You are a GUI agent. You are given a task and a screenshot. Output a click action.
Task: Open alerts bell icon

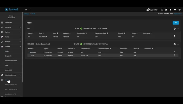(x=170, y=10)
